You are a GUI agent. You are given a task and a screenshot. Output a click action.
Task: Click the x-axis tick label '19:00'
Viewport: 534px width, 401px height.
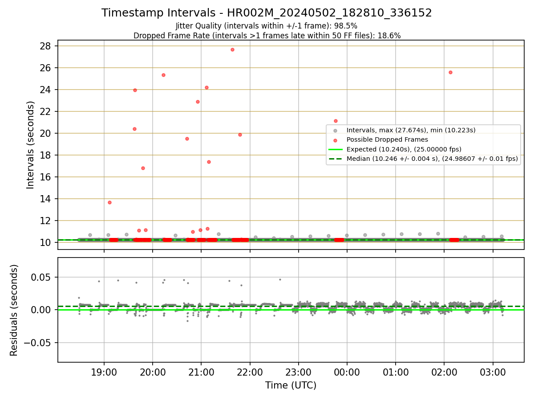pos(104,372)
